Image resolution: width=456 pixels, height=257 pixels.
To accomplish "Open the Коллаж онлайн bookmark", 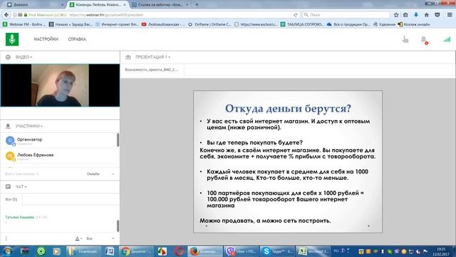I will click(414, 24).
